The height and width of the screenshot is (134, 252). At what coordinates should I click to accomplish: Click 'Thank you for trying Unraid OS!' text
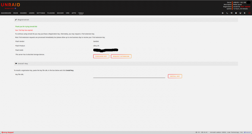(26, 27)
